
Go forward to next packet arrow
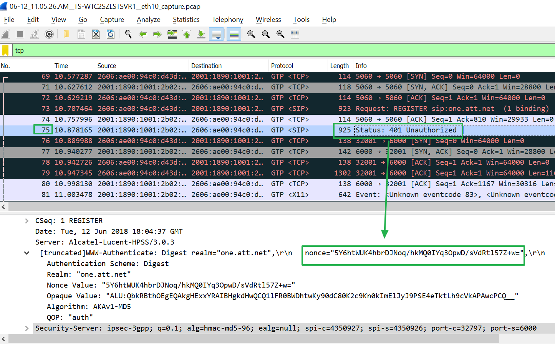(x=157, y=34)
